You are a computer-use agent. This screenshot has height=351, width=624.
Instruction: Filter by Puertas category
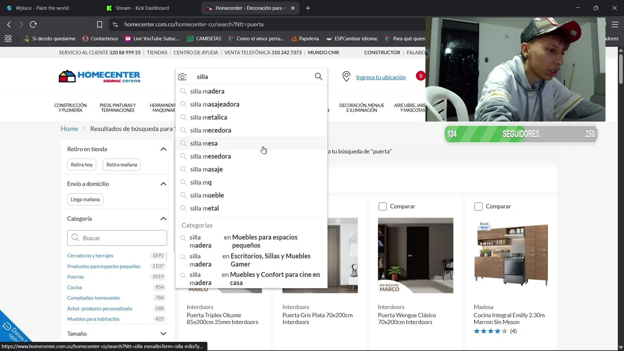point(76,277)
